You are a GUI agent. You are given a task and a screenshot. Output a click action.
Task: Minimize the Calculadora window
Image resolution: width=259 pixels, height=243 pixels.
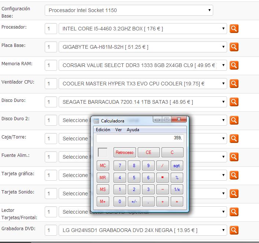coord(158,119)
